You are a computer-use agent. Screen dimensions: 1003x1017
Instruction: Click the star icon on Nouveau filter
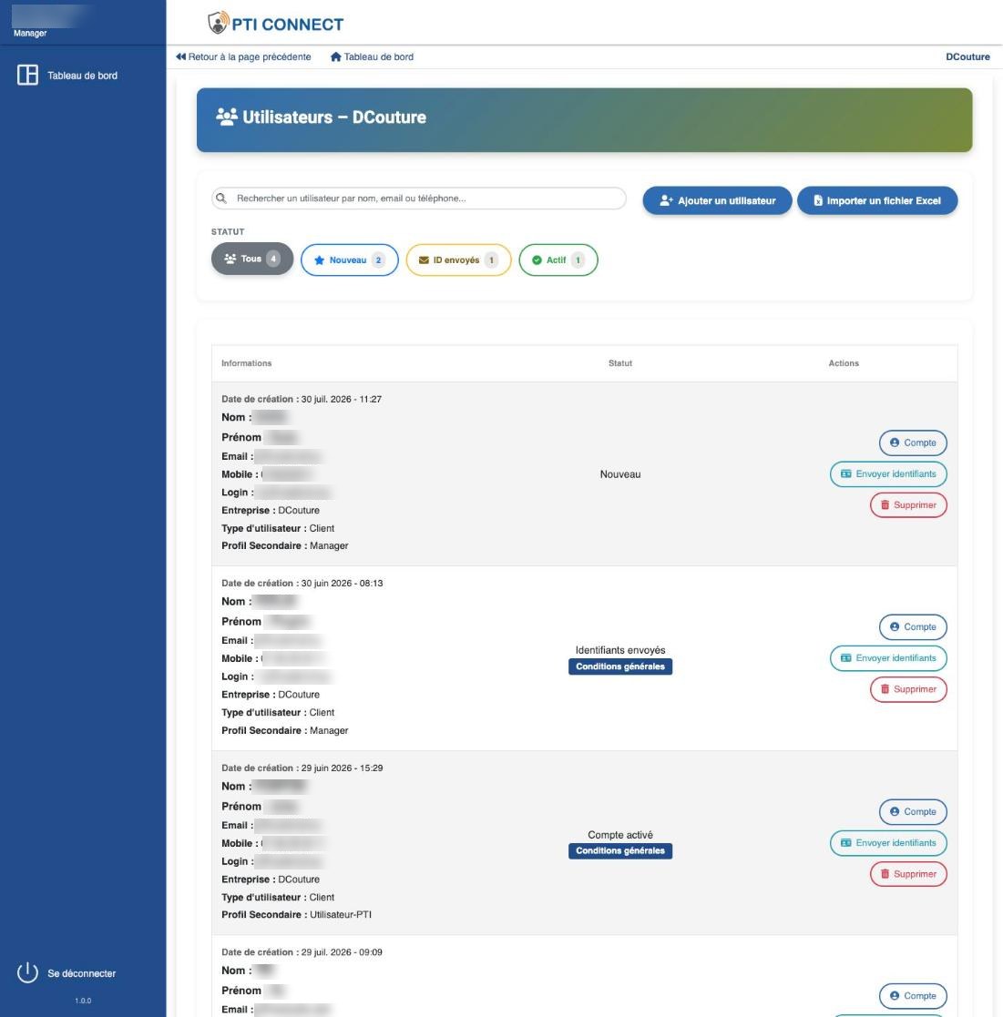pyautogui.click(x=319, y=260)
